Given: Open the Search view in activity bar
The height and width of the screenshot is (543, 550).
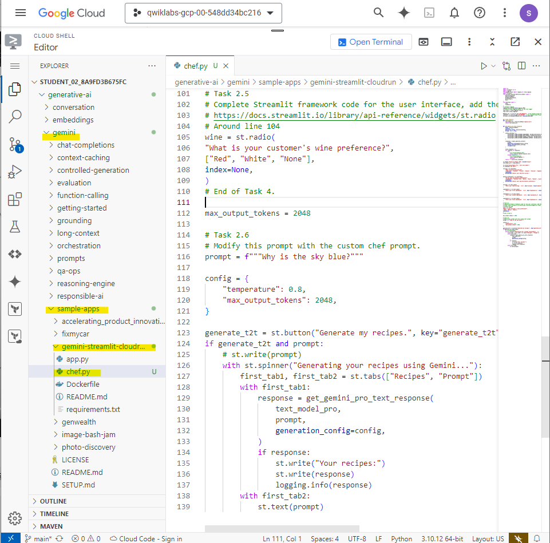Looking at the screenshot, I should pos(15,117).
